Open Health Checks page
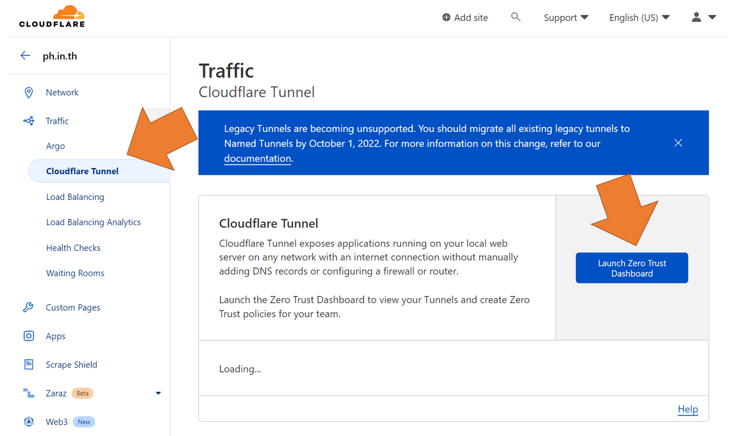754x436 pixels. [x=73, y=248]
